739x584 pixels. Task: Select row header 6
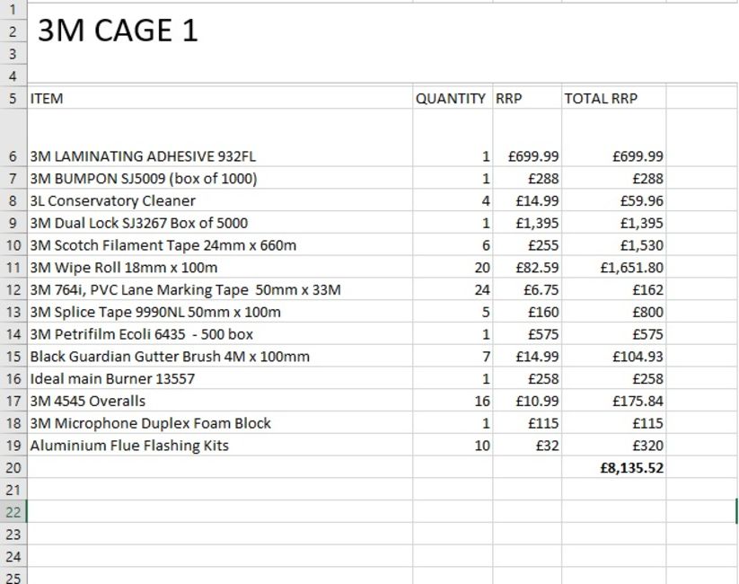(13, 137)
